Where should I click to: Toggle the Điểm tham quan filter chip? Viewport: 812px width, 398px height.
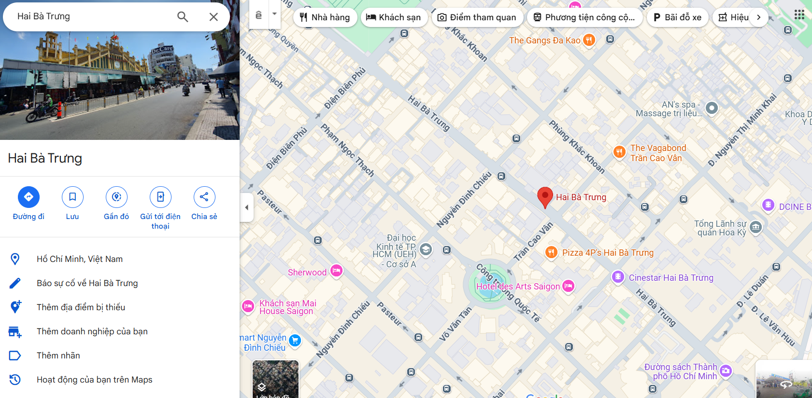pyautogui.click(x=477, y=17)
